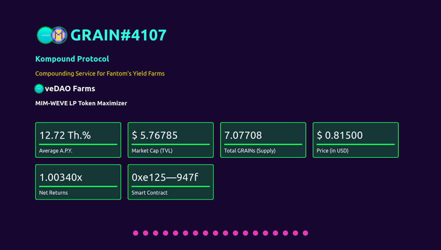Click the 1.00340x value
This screenshot has width=441, height=250.
[61, 178]
